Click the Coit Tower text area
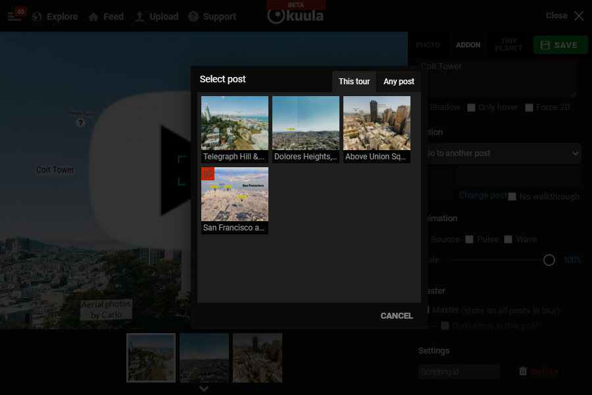 coord(498,78)
